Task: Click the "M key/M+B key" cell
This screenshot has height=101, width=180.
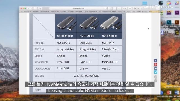Action: 66,49
